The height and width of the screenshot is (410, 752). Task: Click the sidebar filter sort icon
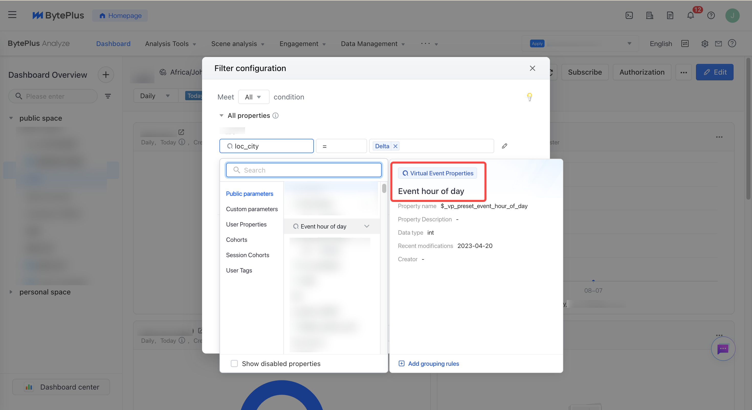[108, 96]
